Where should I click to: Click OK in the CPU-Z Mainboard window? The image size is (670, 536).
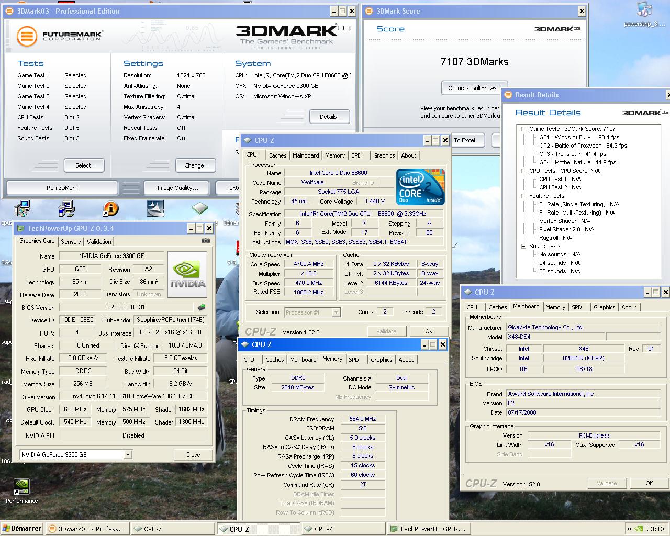coord(649,483)
